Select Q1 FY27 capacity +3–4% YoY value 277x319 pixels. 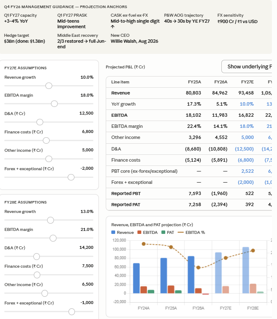coord(16,21)
